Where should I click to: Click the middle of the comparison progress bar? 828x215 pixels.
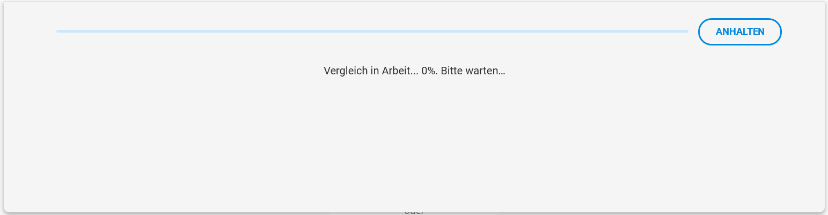pos(372,32)
